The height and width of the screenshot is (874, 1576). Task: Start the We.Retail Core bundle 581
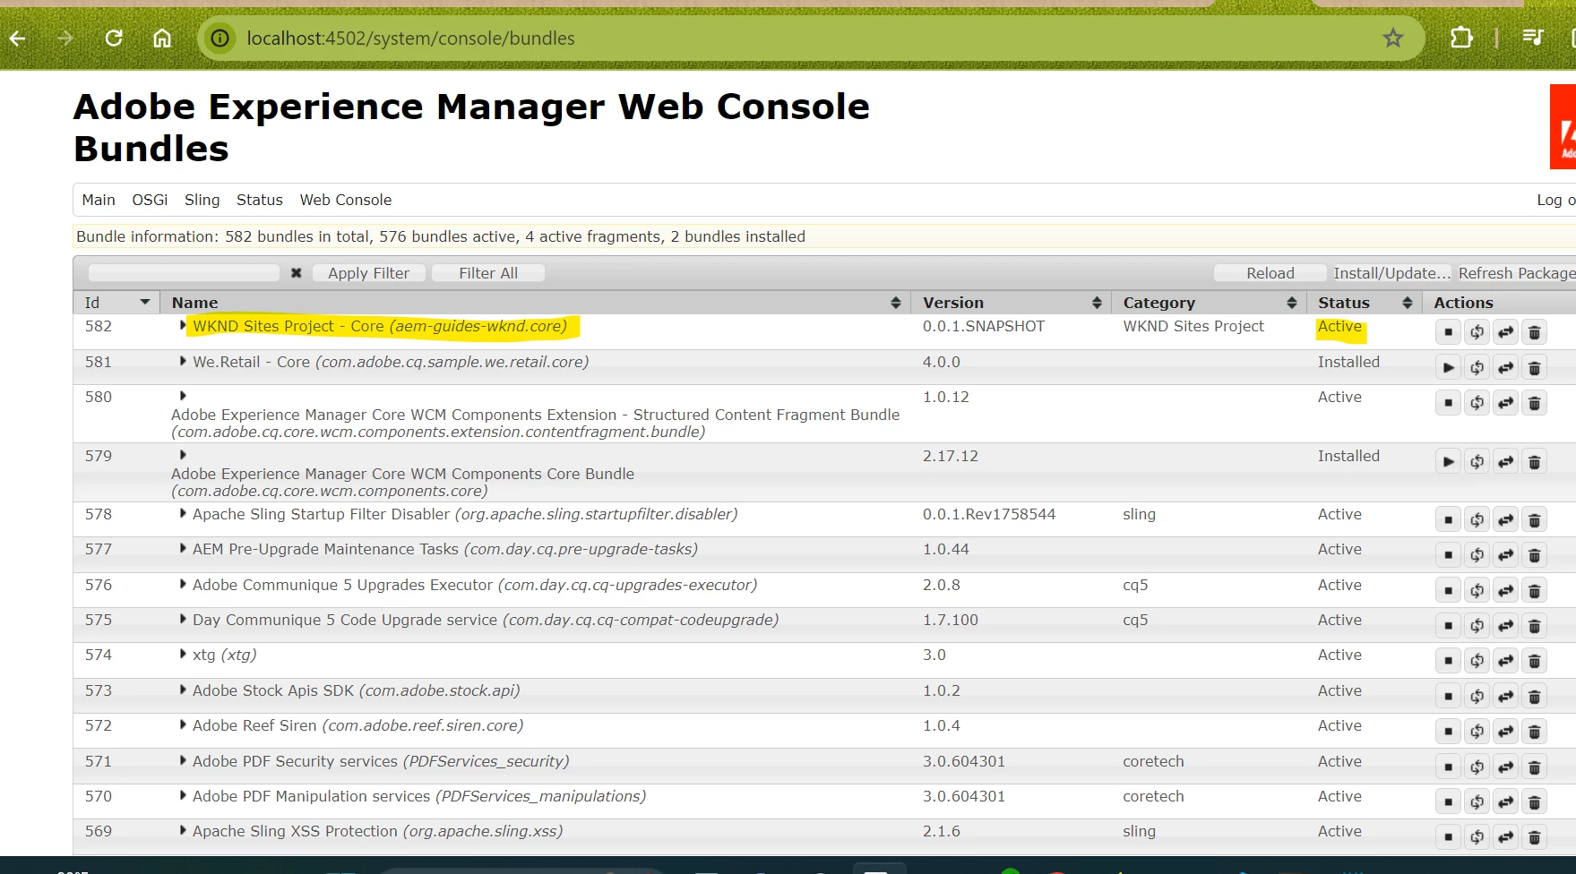(1448, 367)
